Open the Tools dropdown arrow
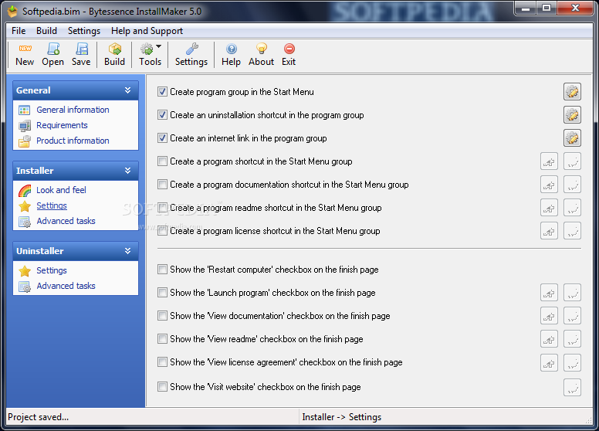This screenshot has height=431, width=599. (x=158, y=46)
